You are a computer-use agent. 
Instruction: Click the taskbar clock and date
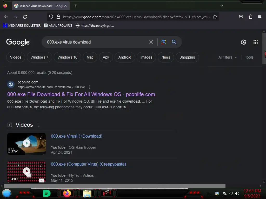click(x=252, y=193)
